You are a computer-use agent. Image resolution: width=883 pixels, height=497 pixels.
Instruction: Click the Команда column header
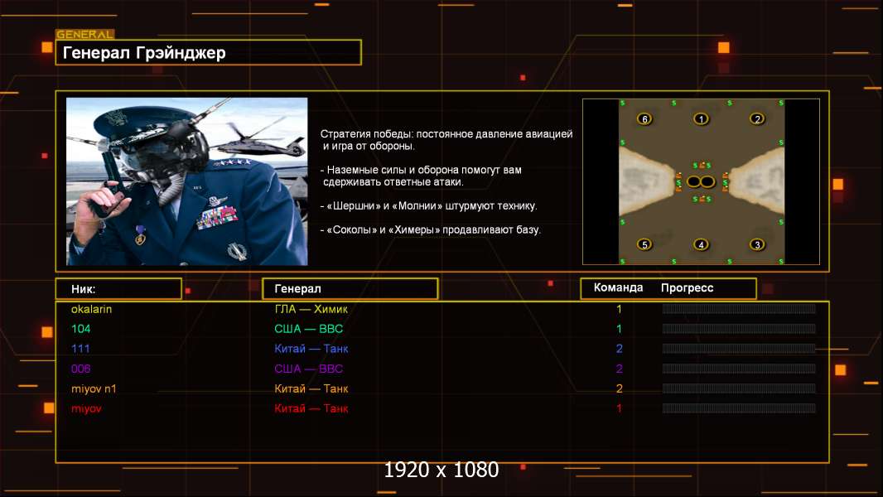(618, 288)
